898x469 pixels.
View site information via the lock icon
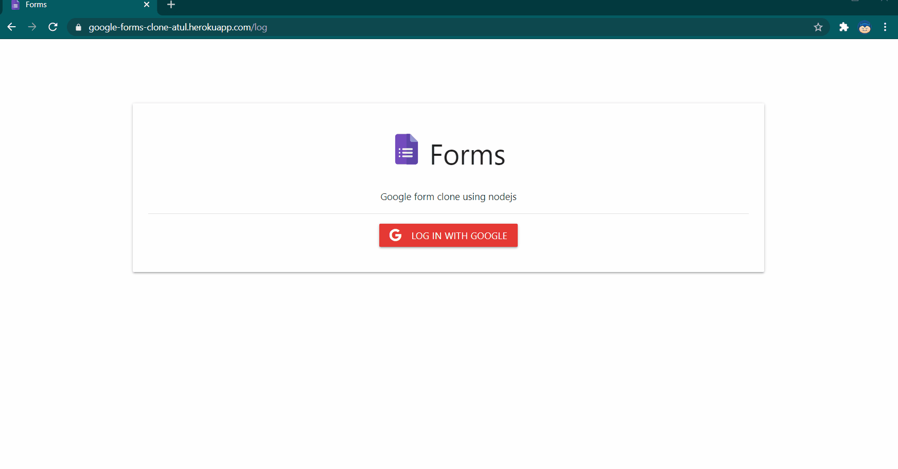coord(78,27)
